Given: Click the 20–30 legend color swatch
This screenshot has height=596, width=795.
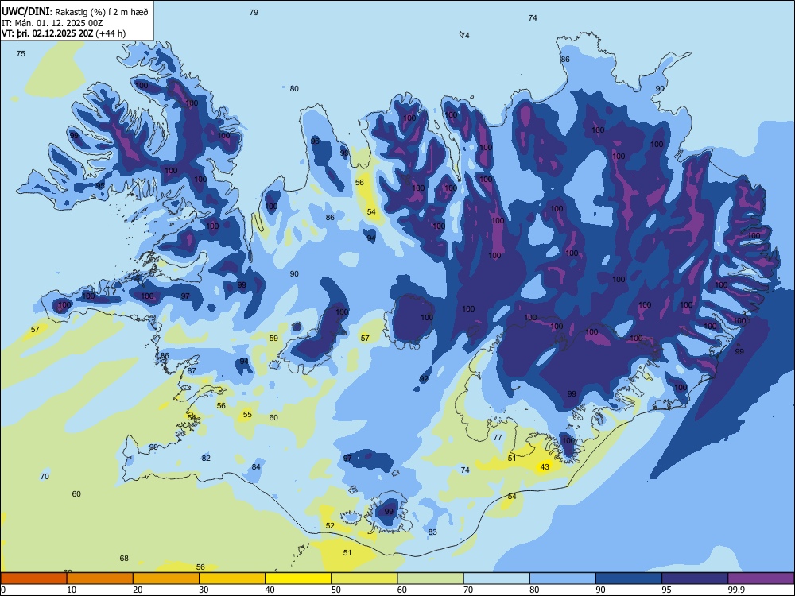Looking at the screenshot, I should [x=166, y=579].
